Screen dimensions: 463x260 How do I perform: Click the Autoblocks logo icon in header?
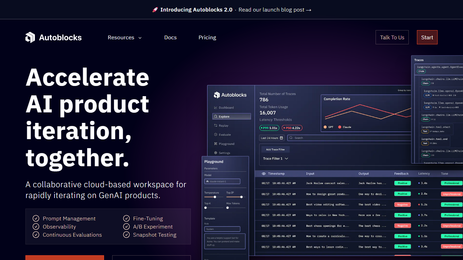pos(30,37)
